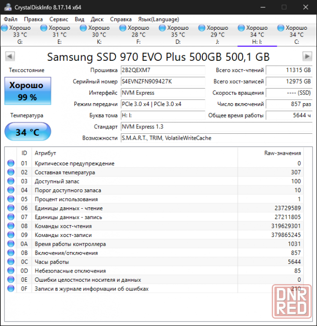Click status icon for 09 Команды хост-записи
The height and width of the screenshot is (326, 317).
coord(11,235)
